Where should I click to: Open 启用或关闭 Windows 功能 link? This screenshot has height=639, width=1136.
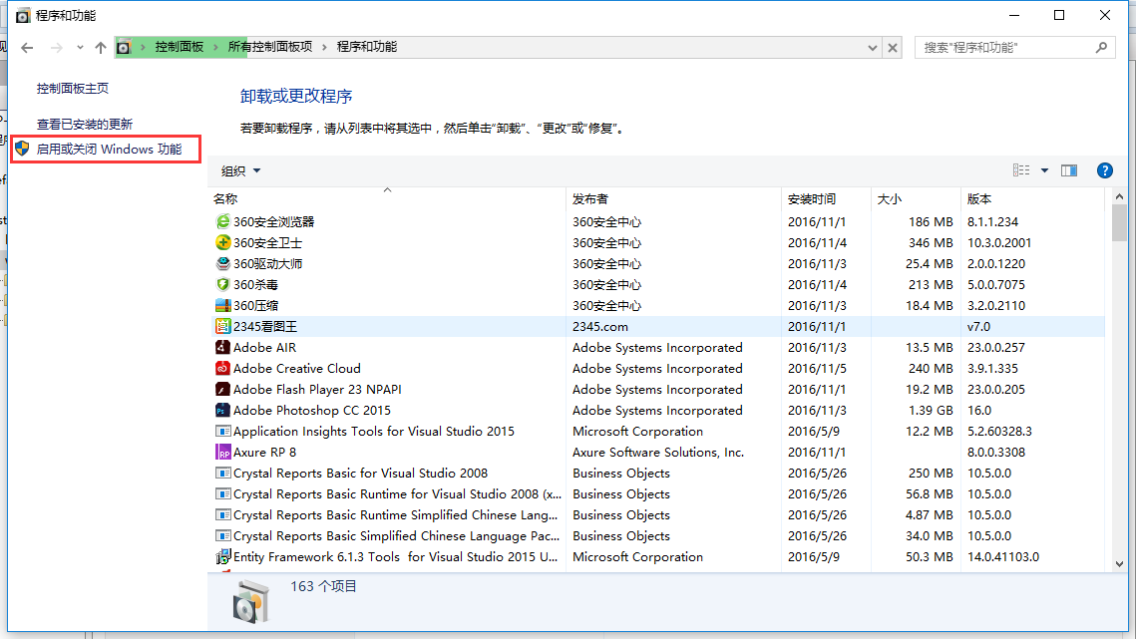click(109, 150)
